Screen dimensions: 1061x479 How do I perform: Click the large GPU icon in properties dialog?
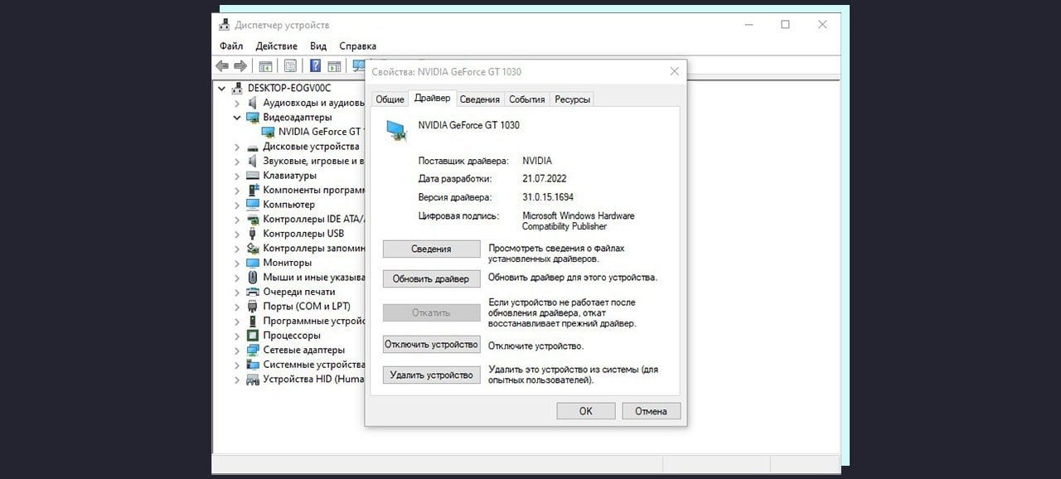[x=396, y=129]
